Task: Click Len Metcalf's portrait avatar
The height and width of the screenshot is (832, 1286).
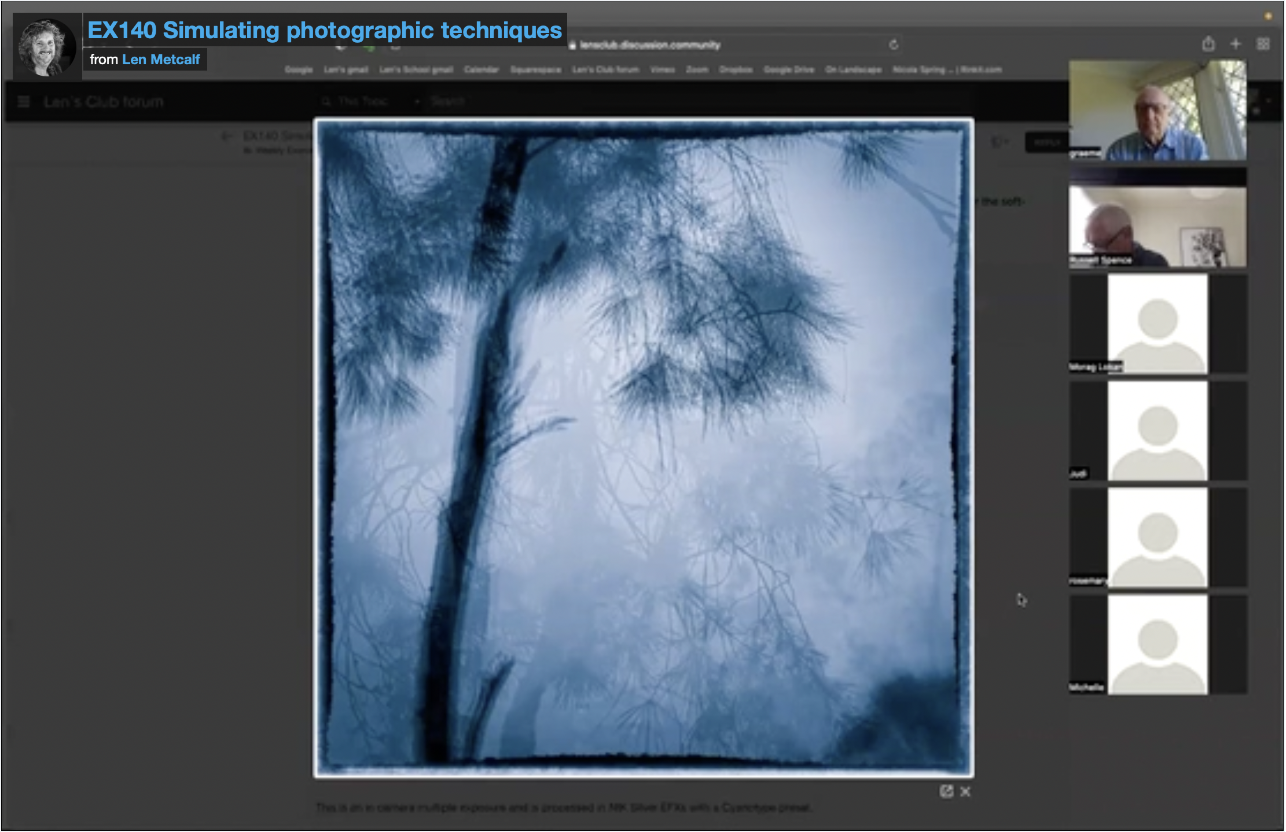Action: click(47, 47)
